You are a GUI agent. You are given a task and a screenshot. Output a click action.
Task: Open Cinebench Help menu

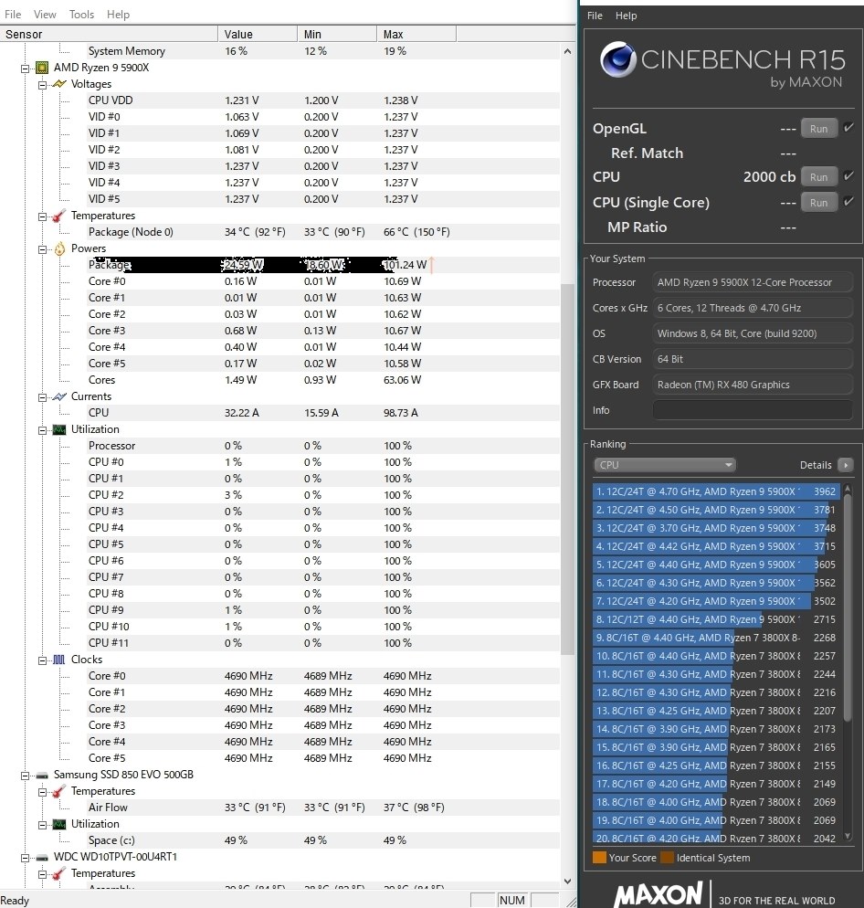point(626,16)
